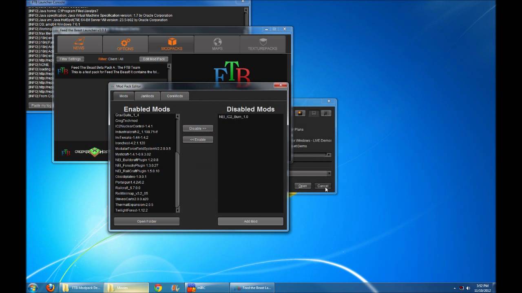This screenshot has width=522, height=293.
Task: Select InvTweaks-1.44-1.4.2 mod
Action: point(132,138)
